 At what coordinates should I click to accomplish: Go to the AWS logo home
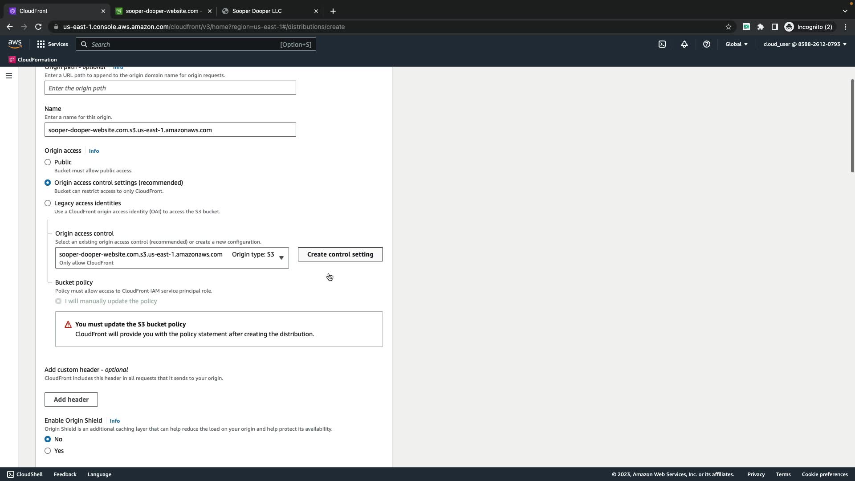[15, 44]
